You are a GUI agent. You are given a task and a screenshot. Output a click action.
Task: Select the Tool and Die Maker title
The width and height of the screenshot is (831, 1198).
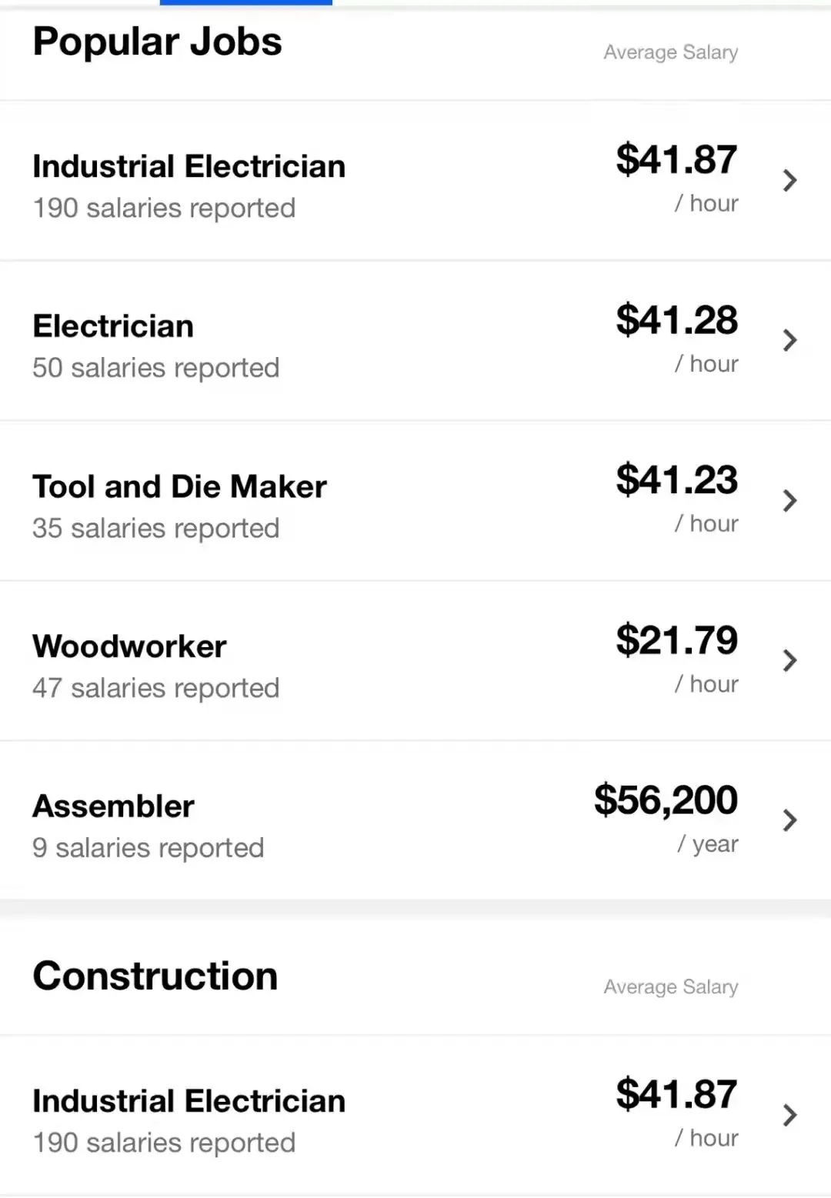tap(179, 486)
